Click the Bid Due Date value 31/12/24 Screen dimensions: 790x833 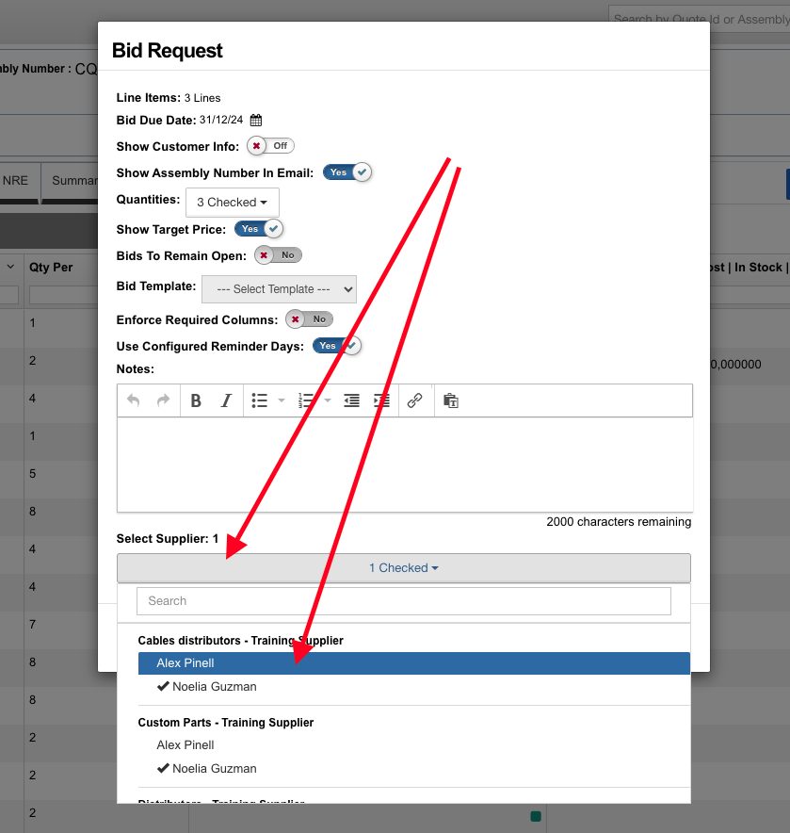221,120
